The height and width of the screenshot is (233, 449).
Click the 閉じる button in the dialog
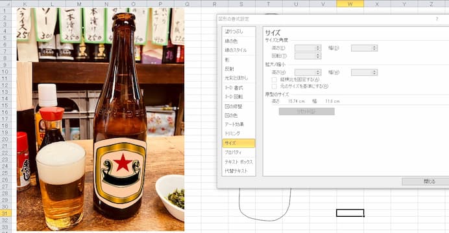426,181
